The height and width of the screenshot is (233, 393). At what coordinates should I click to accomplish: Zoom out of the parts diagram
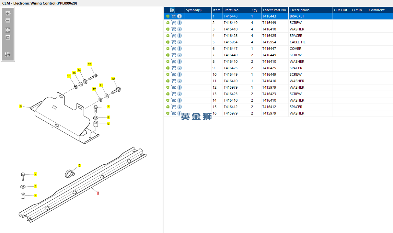coord(8,21)
